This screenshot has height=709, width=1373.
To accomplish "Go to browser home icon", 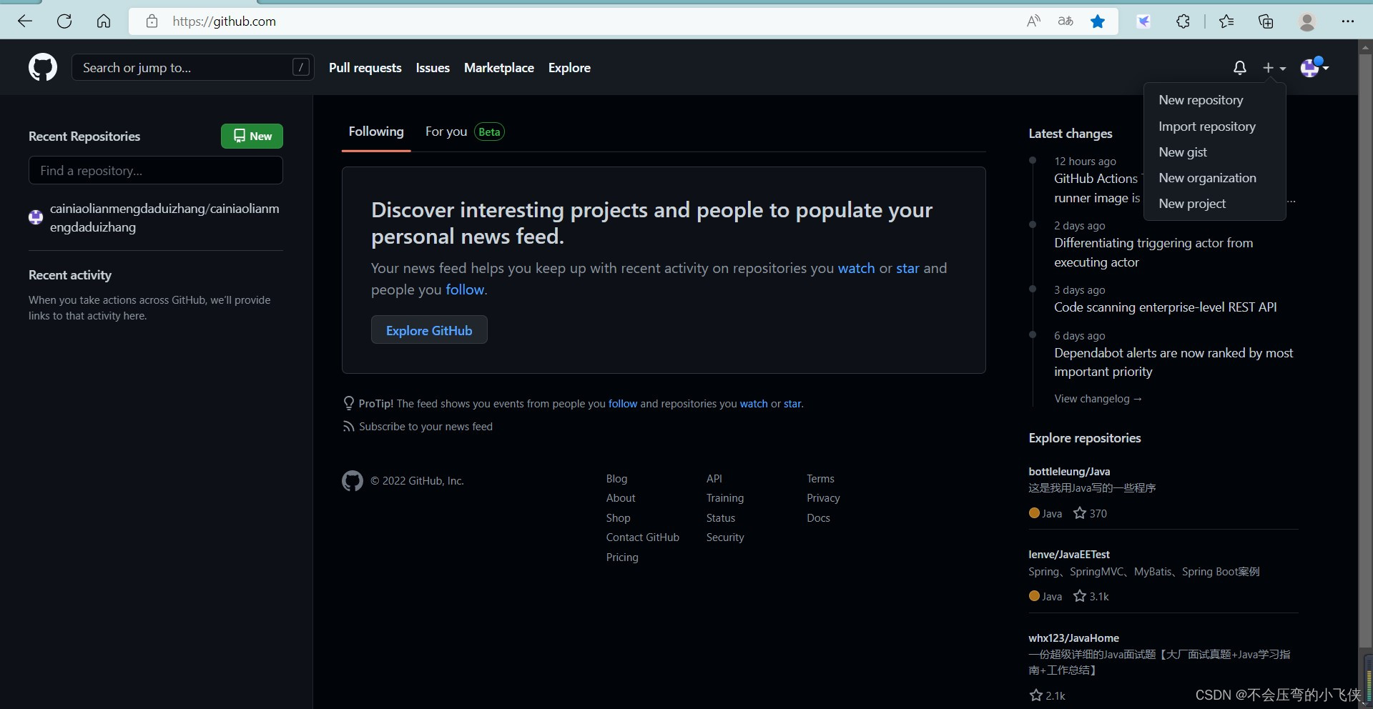I will 104,21.
